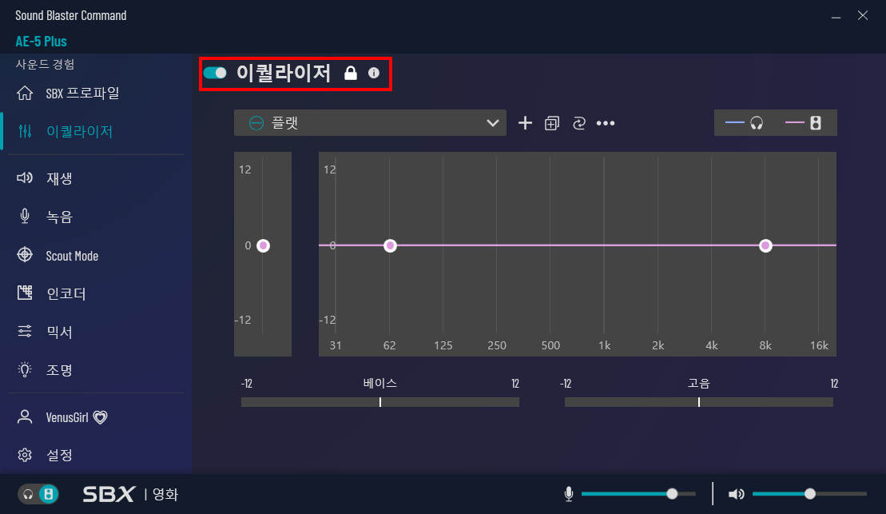
Task: Reset the preset with the refresh icon
Action: click(578, 122)
